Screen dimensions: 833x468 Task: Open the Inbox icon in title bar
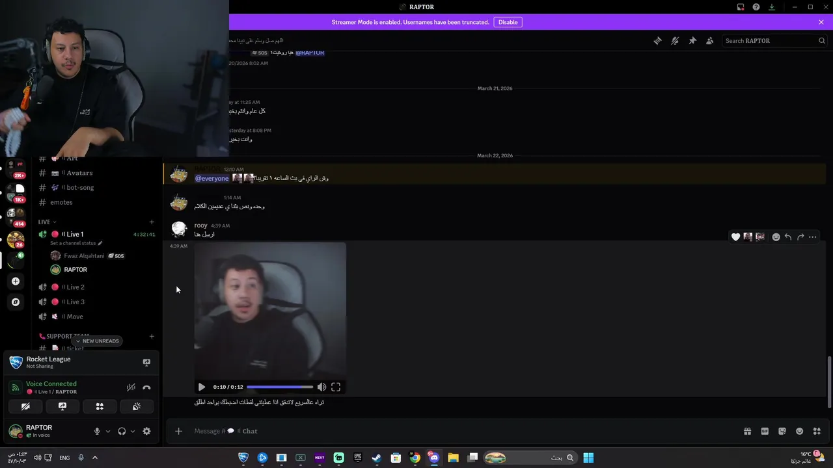[741, 7]
